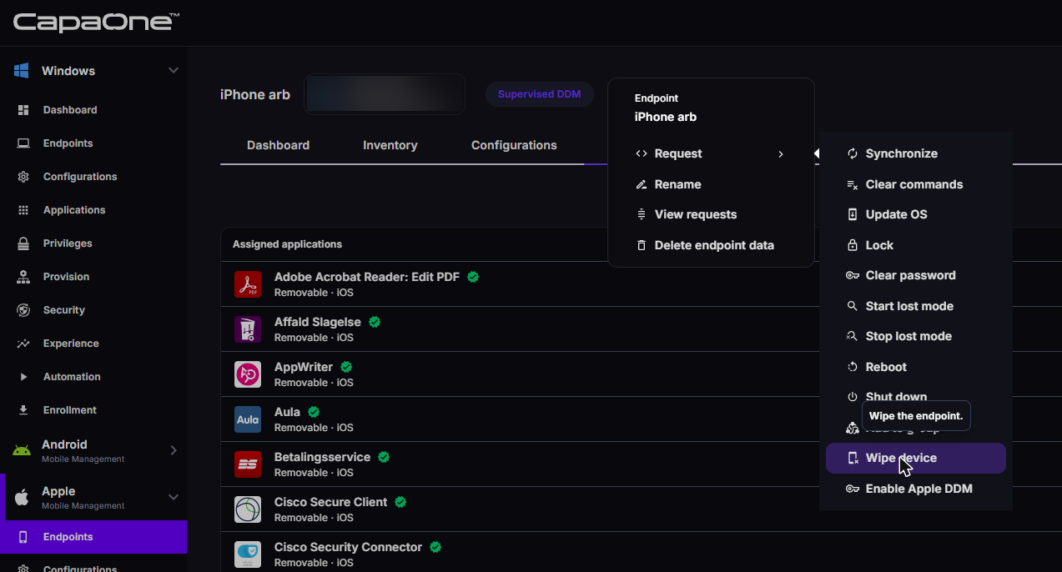Expand the Request submenu arrow

(781, 154)
